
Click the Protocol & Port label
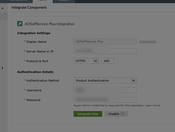tap(37, 61)
